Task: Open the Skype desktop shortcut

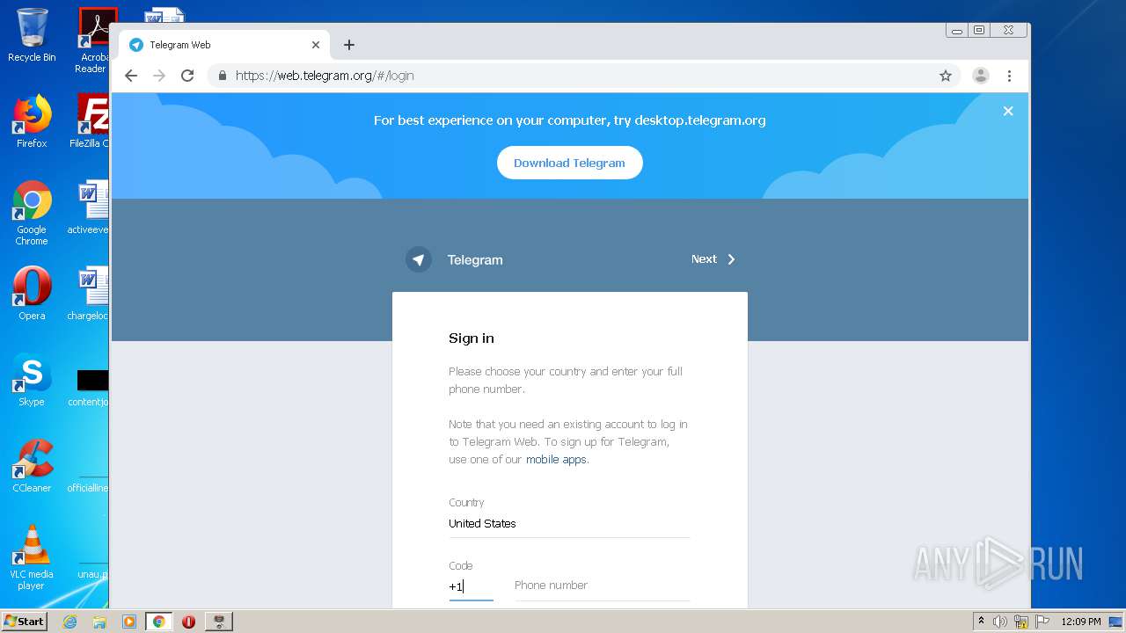Action: click(x=32, y=380)
